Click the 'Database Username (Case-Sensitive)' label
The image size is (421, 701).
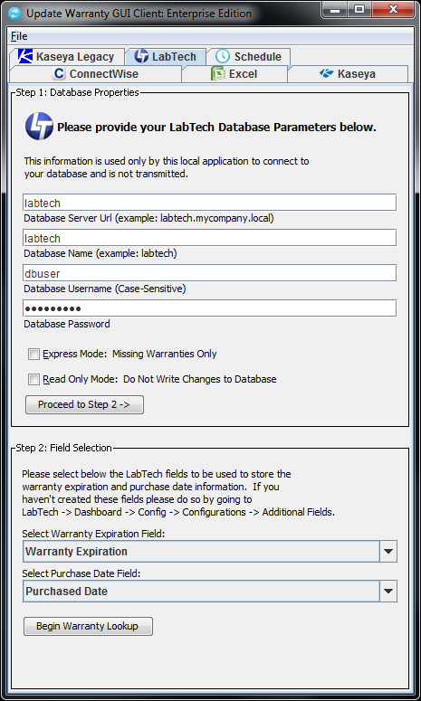tap(105, 289)
